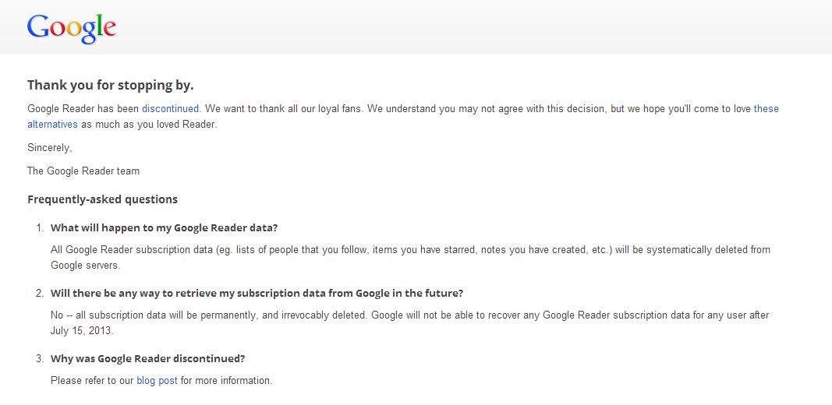Click the Google logo

click(x=72, y=28)
